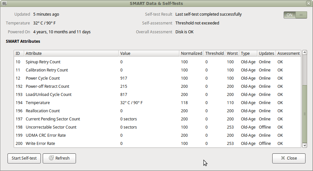Sort by the Worst column header
This screenshot has width=313, height=171.
tap(232, 53)
